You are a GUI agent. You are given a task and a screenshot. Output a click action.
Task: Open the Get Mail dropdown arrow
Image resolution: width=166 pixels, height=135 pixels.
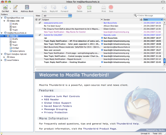tap(10, 8)
